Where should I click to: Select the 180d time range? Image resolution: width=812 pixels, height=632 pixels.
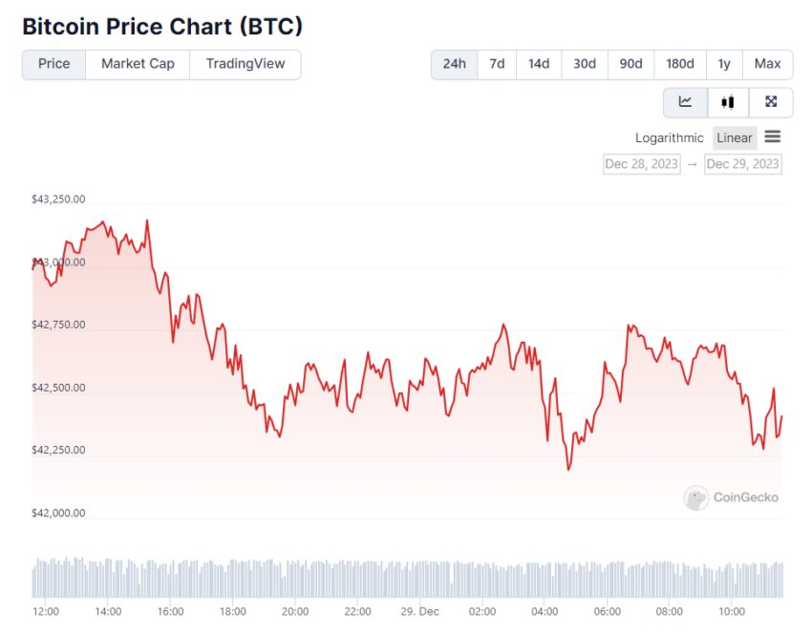click(680, 65)
